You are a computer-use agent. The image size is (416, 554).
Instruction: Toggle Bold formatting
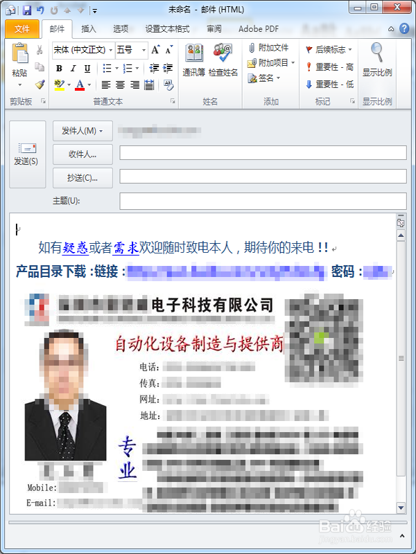pos(59,68)
